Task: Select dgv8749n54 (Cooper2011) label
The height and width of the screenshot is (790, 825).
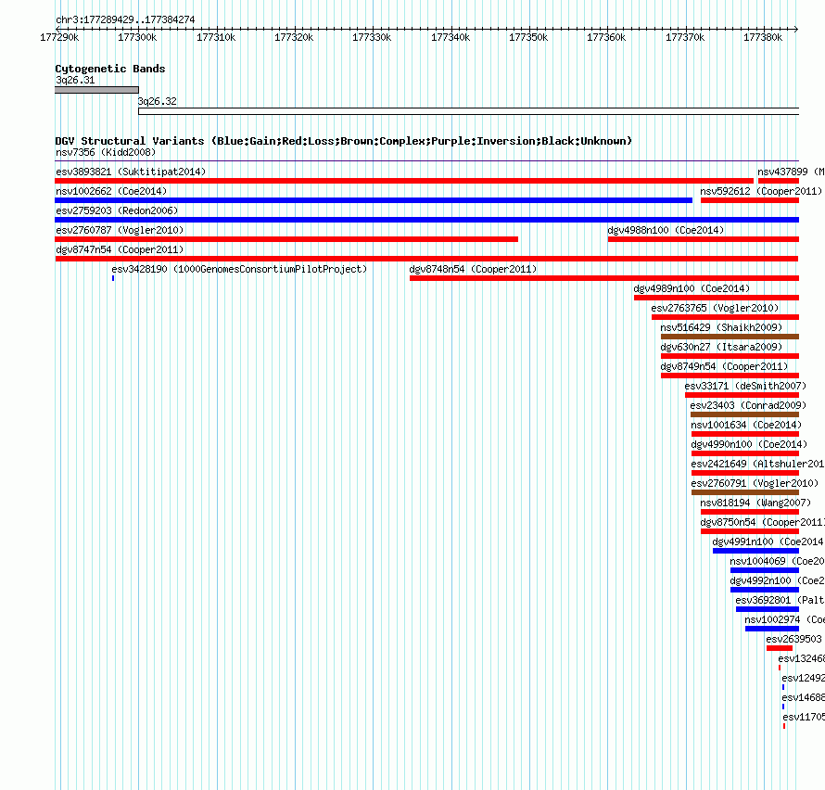Action: (724, 366)
